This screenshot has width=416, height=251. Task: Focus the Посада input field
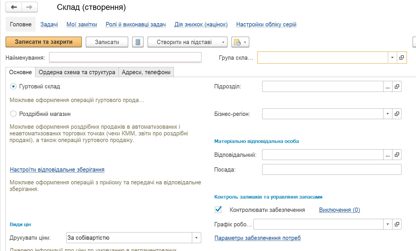(332, 170)
